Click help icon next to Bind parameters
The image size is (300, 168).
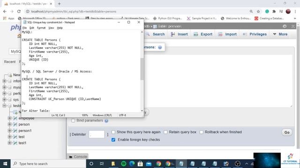coord(106,121)
